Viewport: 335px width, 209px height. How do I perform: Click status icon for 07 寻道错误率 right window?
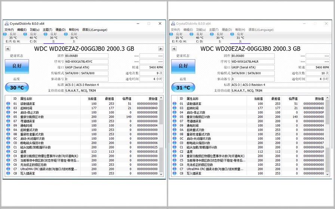[x=175, y=121]
